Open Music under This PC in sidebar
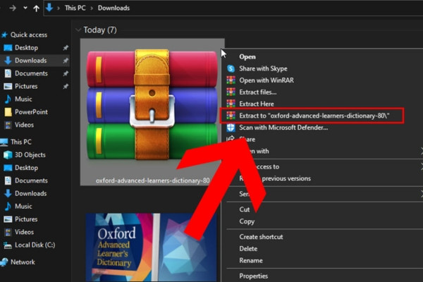The image size is (423, 282). [x=23, y=207]
